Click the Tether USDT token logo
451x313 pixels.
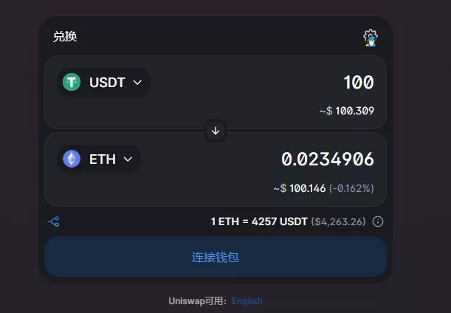coord(72,82)
